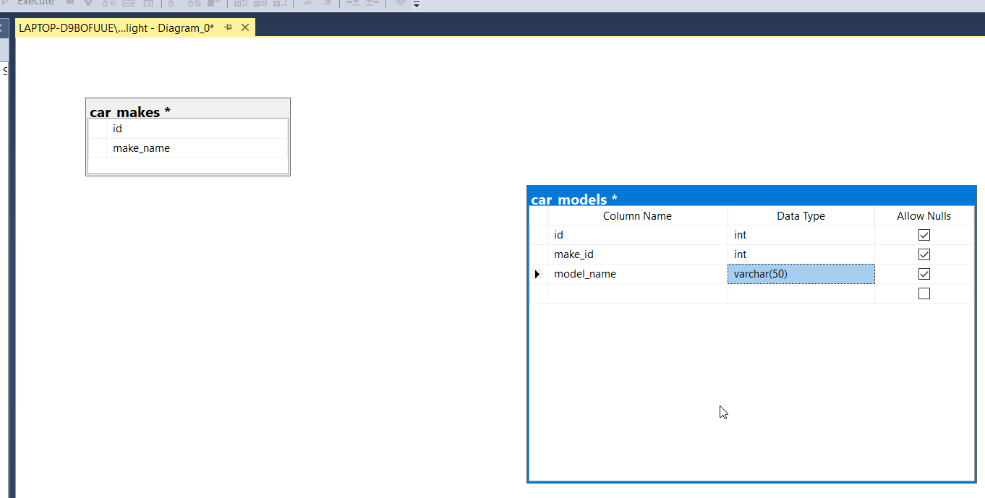
Task: Switch to the Diagram_0 tab
Action: [x=116, y=27]
